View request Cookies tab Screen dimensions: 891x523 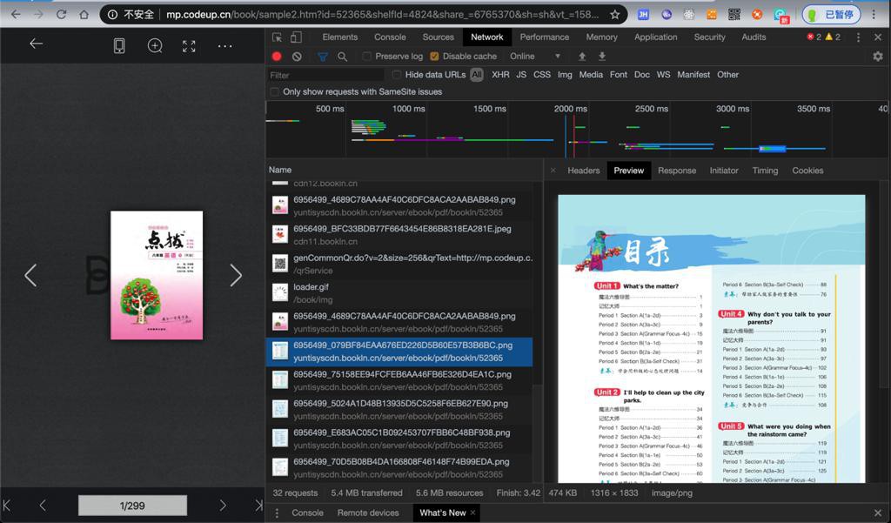tap(807, 171)
